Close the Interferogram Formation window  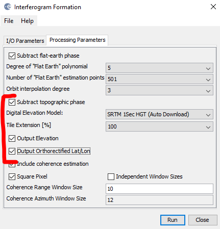tap(213, 7)
